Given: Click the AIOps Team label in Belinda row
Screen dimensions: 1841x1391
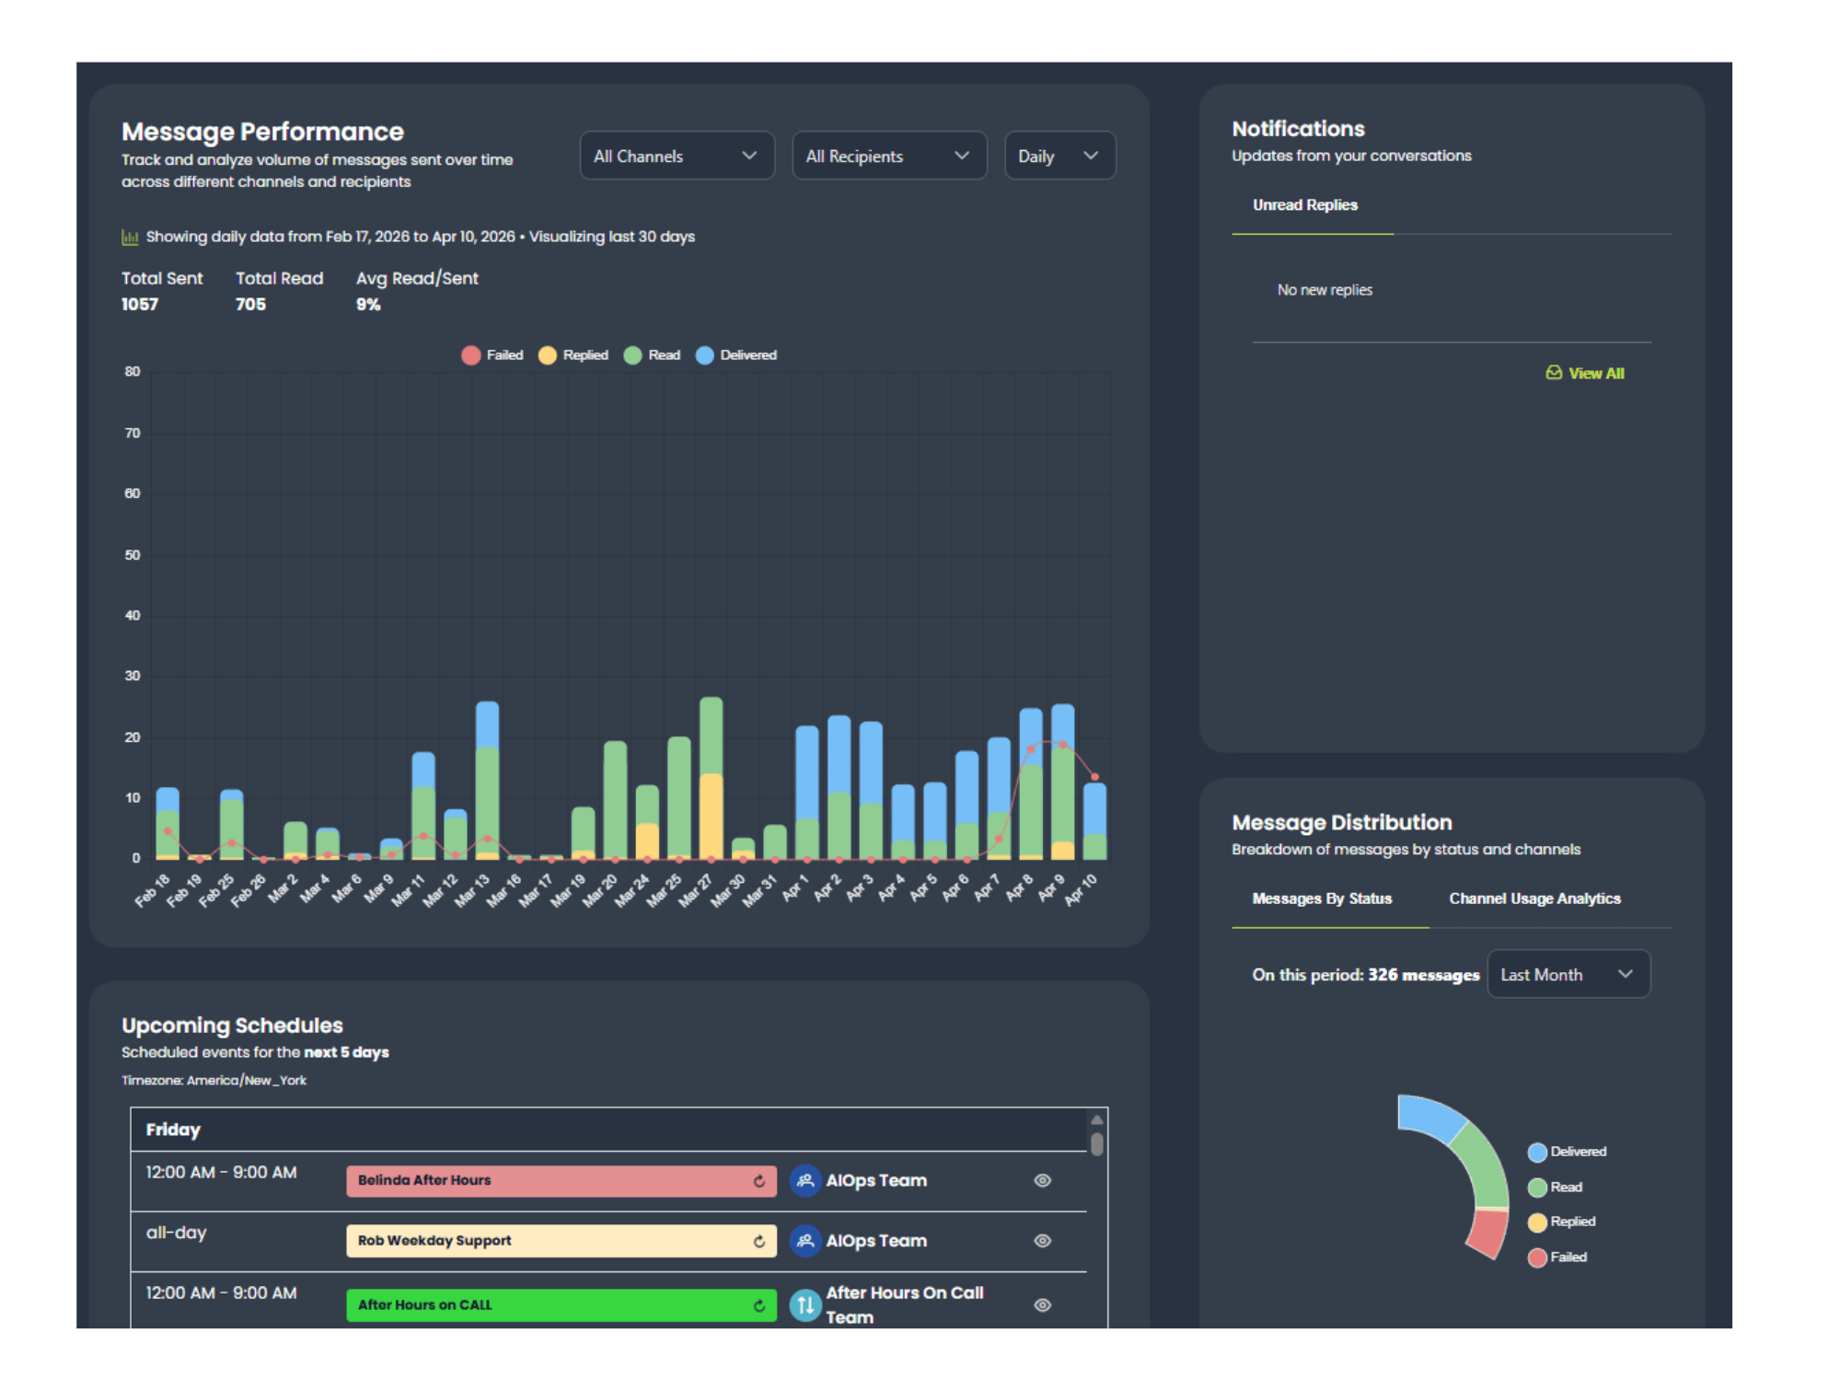Looking at the screenshot, I should (876, 1181).
